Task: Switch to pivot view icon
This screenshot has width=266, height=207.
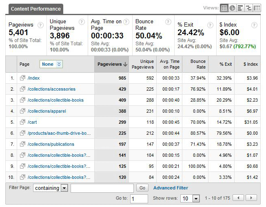Action: 257,8
